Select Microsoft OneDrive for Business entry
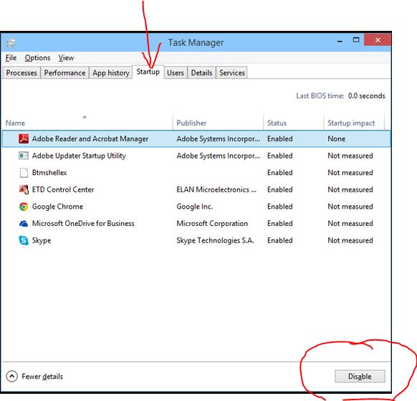Viewport: 417px width, 401px height. (196, 223)
